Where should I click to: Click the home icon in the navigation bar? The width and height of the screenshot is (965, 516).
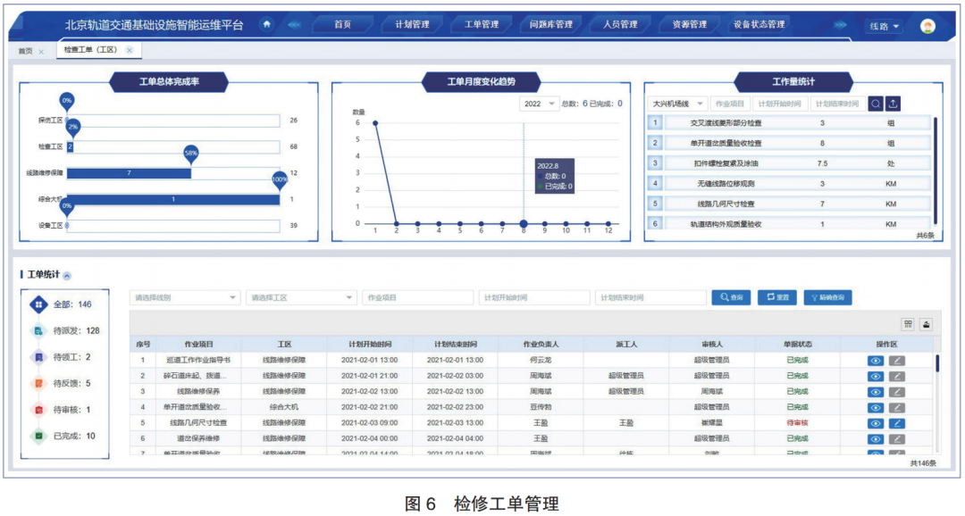tap(266, 24)
